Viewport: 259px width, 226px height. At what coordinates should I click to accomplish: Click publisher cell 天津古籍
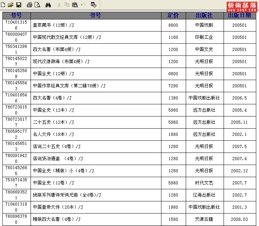point(204,219)
